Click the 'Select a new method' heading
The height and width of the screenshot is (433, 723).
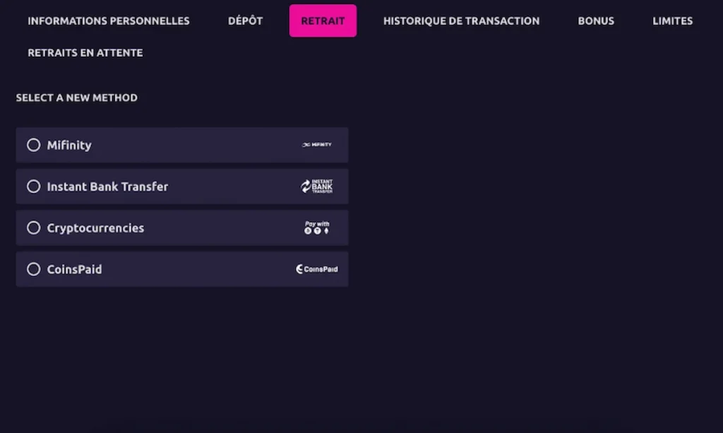point(77,97)
